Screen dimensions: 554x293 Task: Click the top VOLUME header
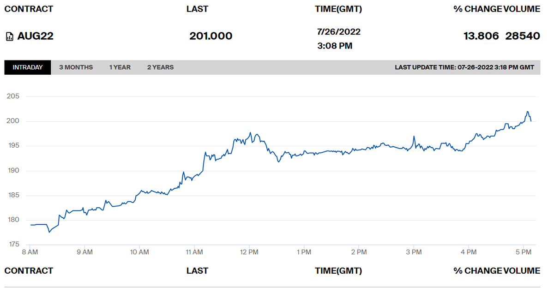tap(522, 9)
